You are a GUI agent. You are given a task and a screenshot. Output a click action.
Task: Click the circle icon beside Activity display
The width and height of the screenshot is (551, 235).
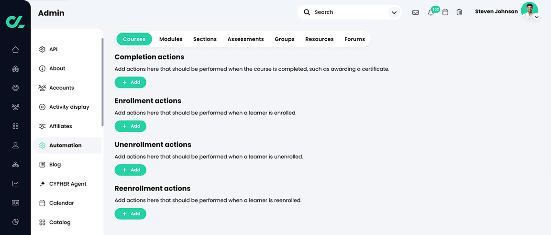42,107
